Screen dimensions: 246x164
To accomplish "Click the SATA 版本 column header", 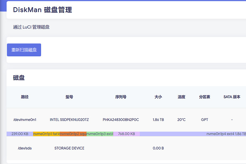I will pyautogui.click(x=232, y=97).
